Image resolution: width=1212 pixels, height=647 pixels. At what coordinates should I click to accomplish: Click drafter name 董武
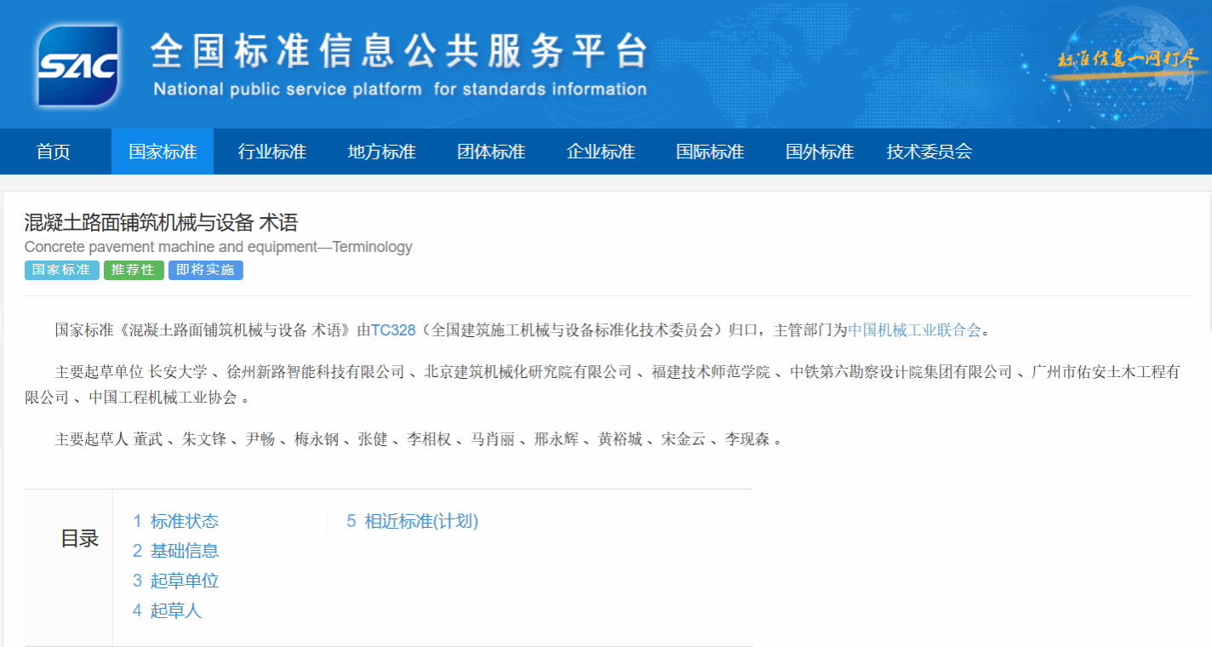click(147, 439)
